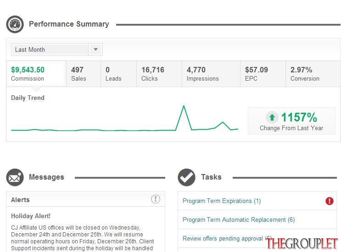This screenshot has height=252, width=341.
Task: Show the 4,770 Impressions tab
Action: click(211, 74)
